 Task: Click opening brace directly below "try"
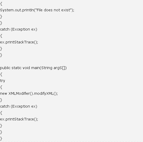[x=1, y=87]
